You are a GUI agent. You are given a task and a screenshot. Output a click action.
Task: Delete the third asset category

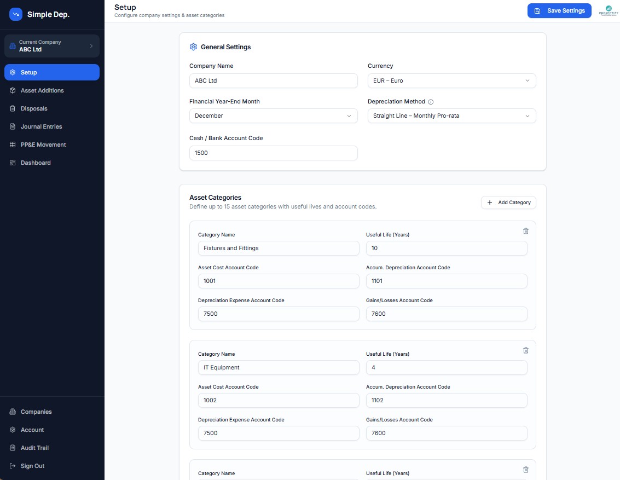[525, 470]
